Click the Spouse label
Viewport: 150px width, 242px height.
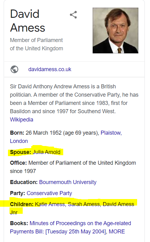pos(21,152)
